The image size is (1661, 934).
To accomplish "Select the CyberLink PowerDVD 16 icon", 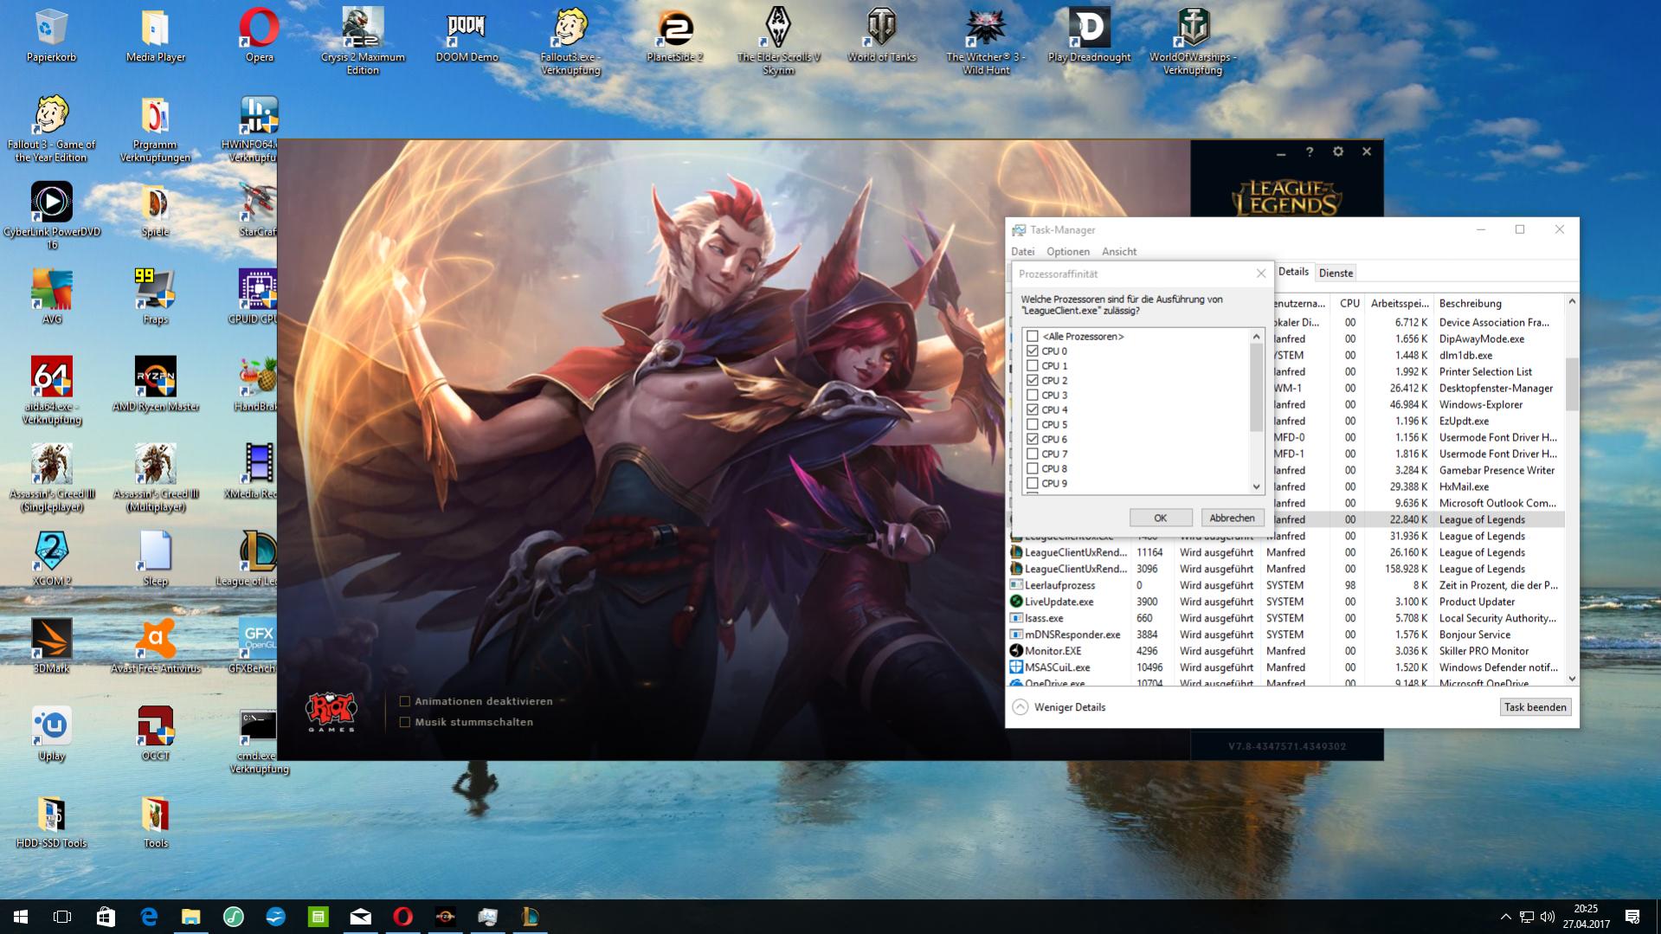I will click(x=52, y=216).
